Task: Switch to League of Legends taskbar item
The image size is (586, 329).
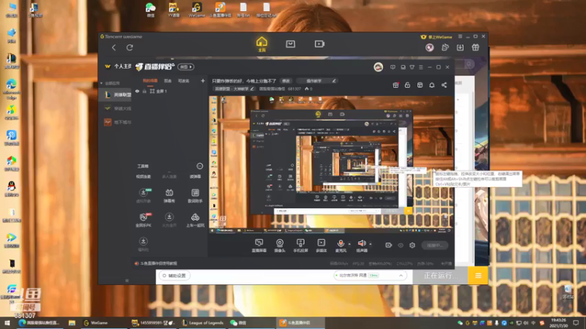Action: (203, 322)
